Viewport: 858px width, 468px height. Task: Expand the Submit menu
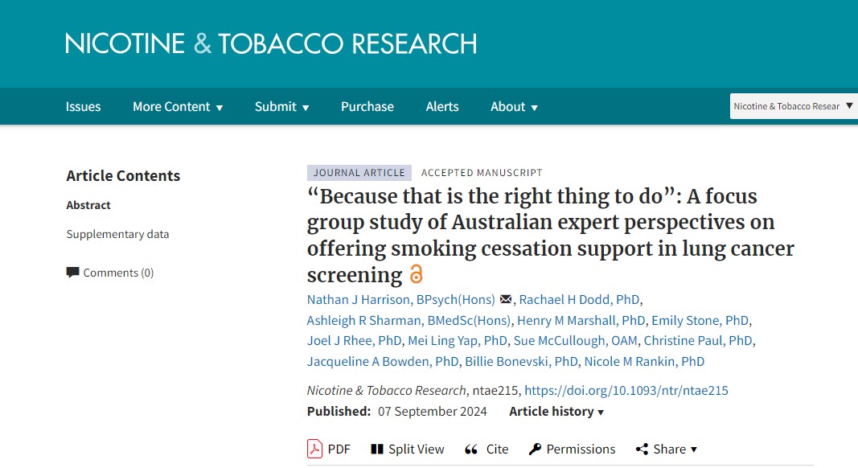(281, 107)
